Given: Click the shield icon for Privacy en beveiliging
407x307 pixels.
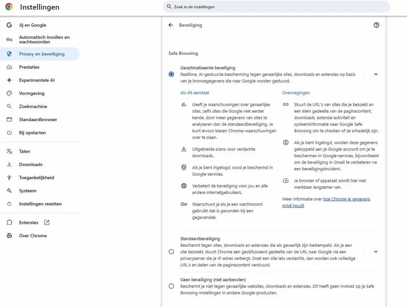Looking at the screenshot, I should coord(9,54).
